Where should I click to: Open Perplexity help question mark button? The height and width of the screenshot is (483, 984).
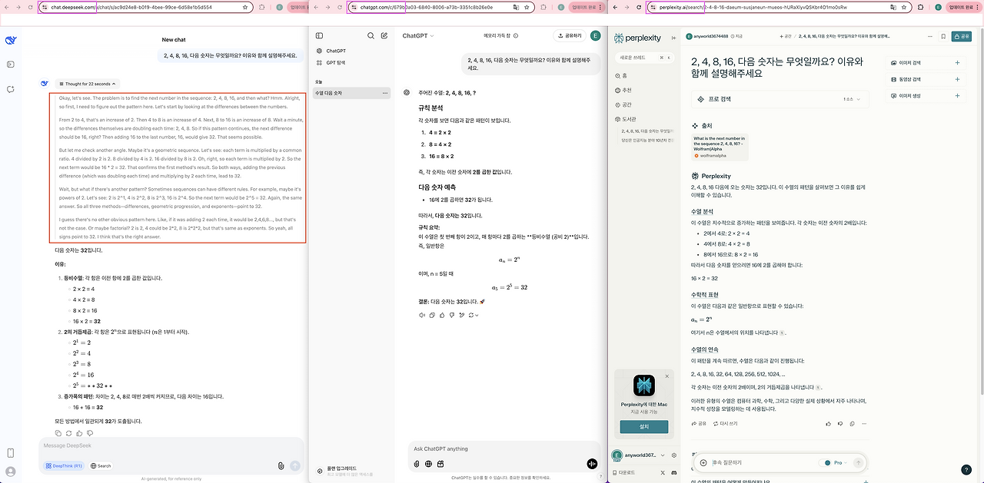[966, 469]
